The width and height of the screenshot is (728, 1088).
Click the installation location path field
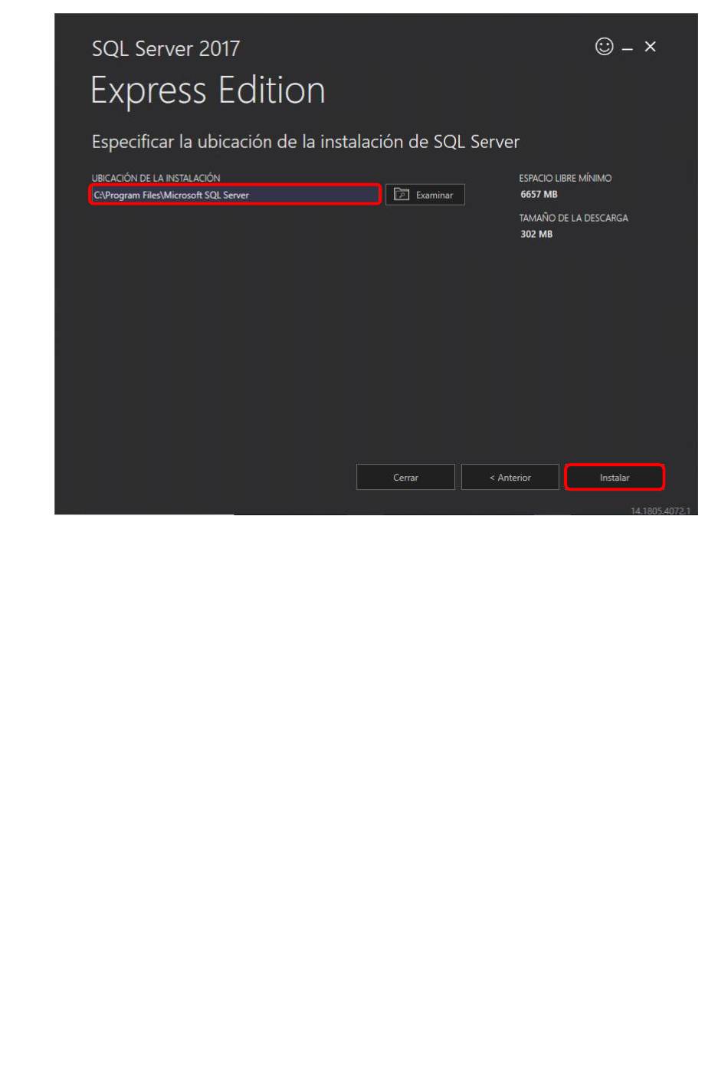(x=234, y=195)
